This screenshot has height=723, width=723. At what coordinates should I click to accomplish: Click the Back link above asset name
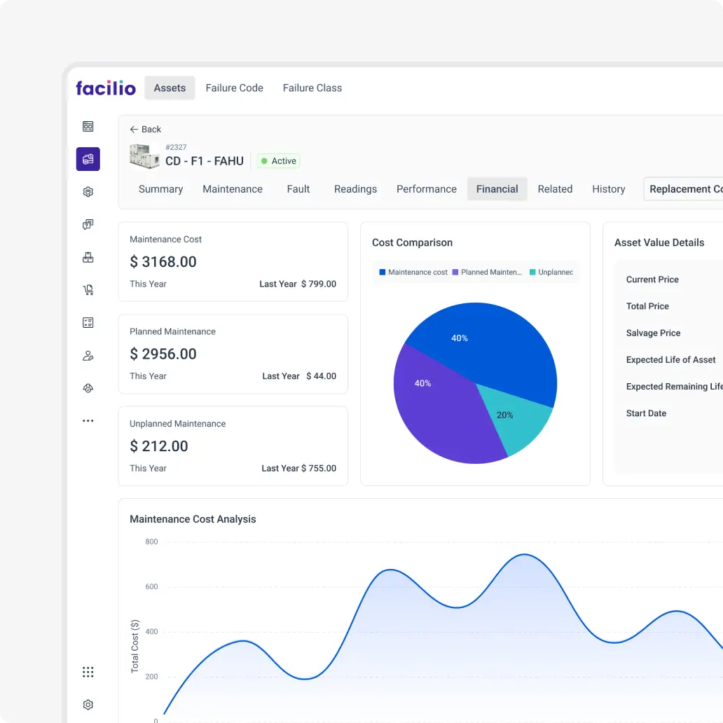pyautogui.click(x=145, y=129)
